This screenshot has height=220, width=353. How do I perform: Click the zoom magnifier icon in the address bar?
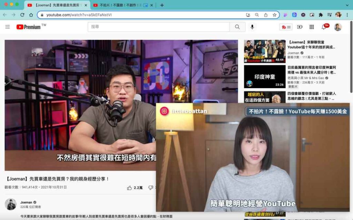pos(257,15)
